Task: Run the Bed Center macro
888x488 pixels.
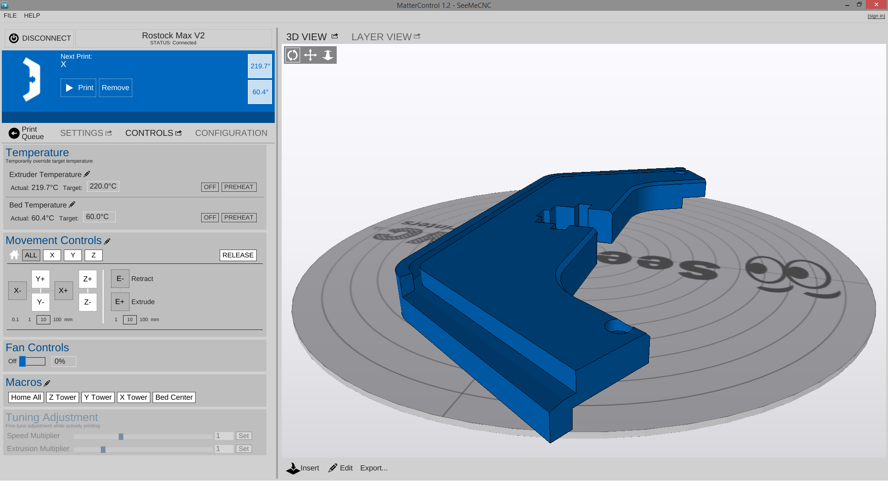Action: pos(174,397)
